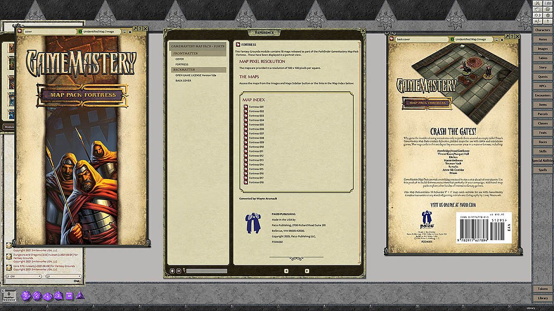Open help icon on cover window
The image size is (554, 311).
point(141,29)
